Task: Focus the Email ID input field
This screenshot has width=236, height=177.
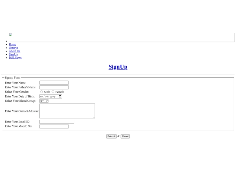Action: (x=57, y=121)
